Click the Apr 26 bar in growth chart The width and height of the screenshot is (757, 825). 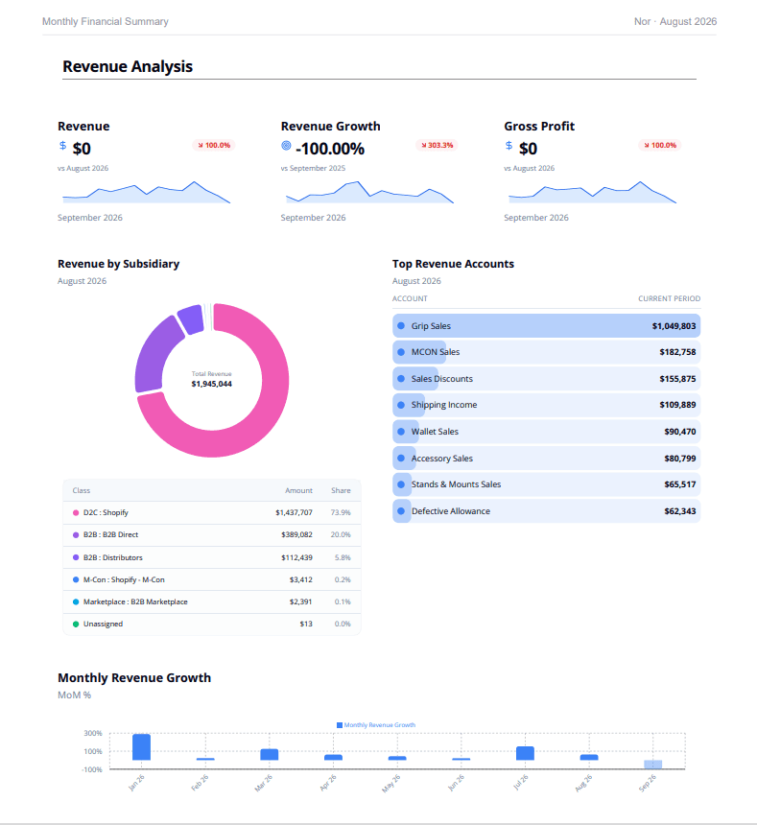tap(334, 757)
